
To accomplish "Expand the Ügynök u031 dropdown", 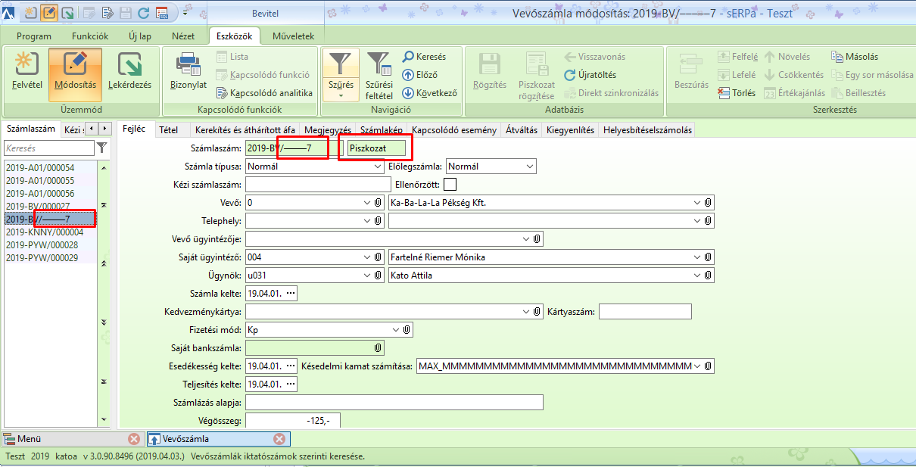I will click(x=367, y=276).
